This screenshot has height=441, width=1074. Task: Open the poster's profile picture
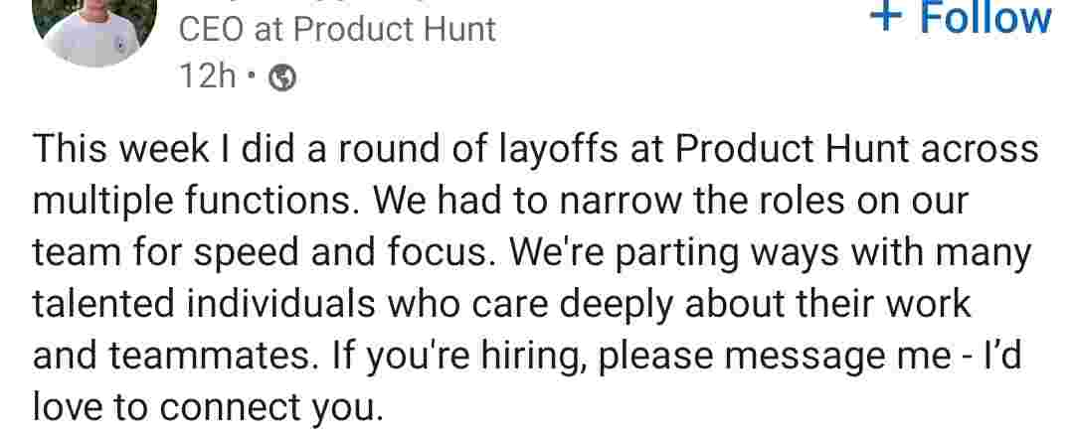tap(93, 25)
